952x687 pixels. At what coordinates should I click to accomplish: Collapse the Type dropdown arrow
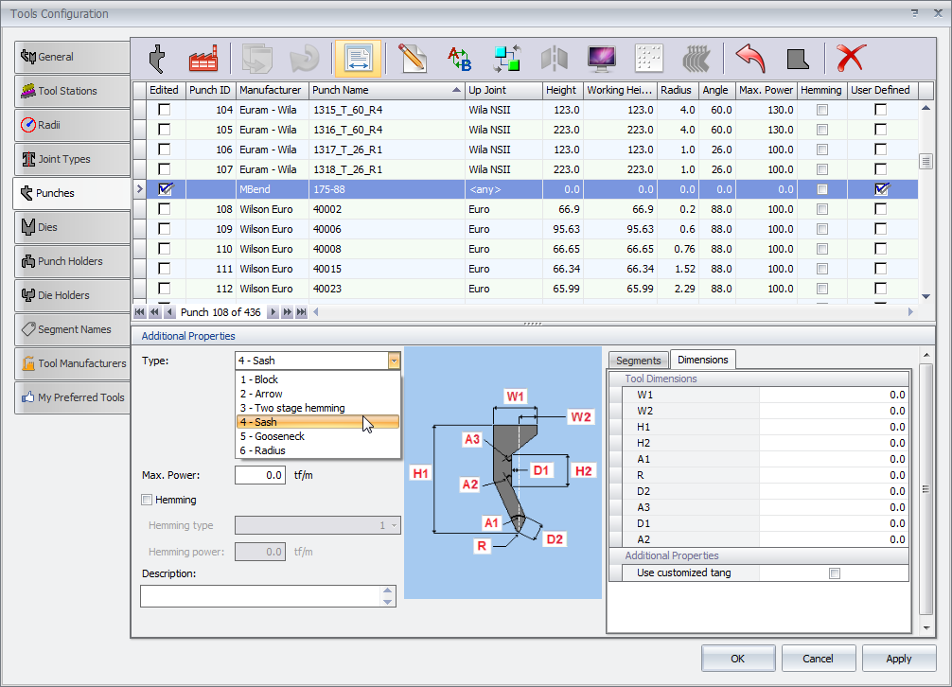pyautogui.click(x=394, y=361)
